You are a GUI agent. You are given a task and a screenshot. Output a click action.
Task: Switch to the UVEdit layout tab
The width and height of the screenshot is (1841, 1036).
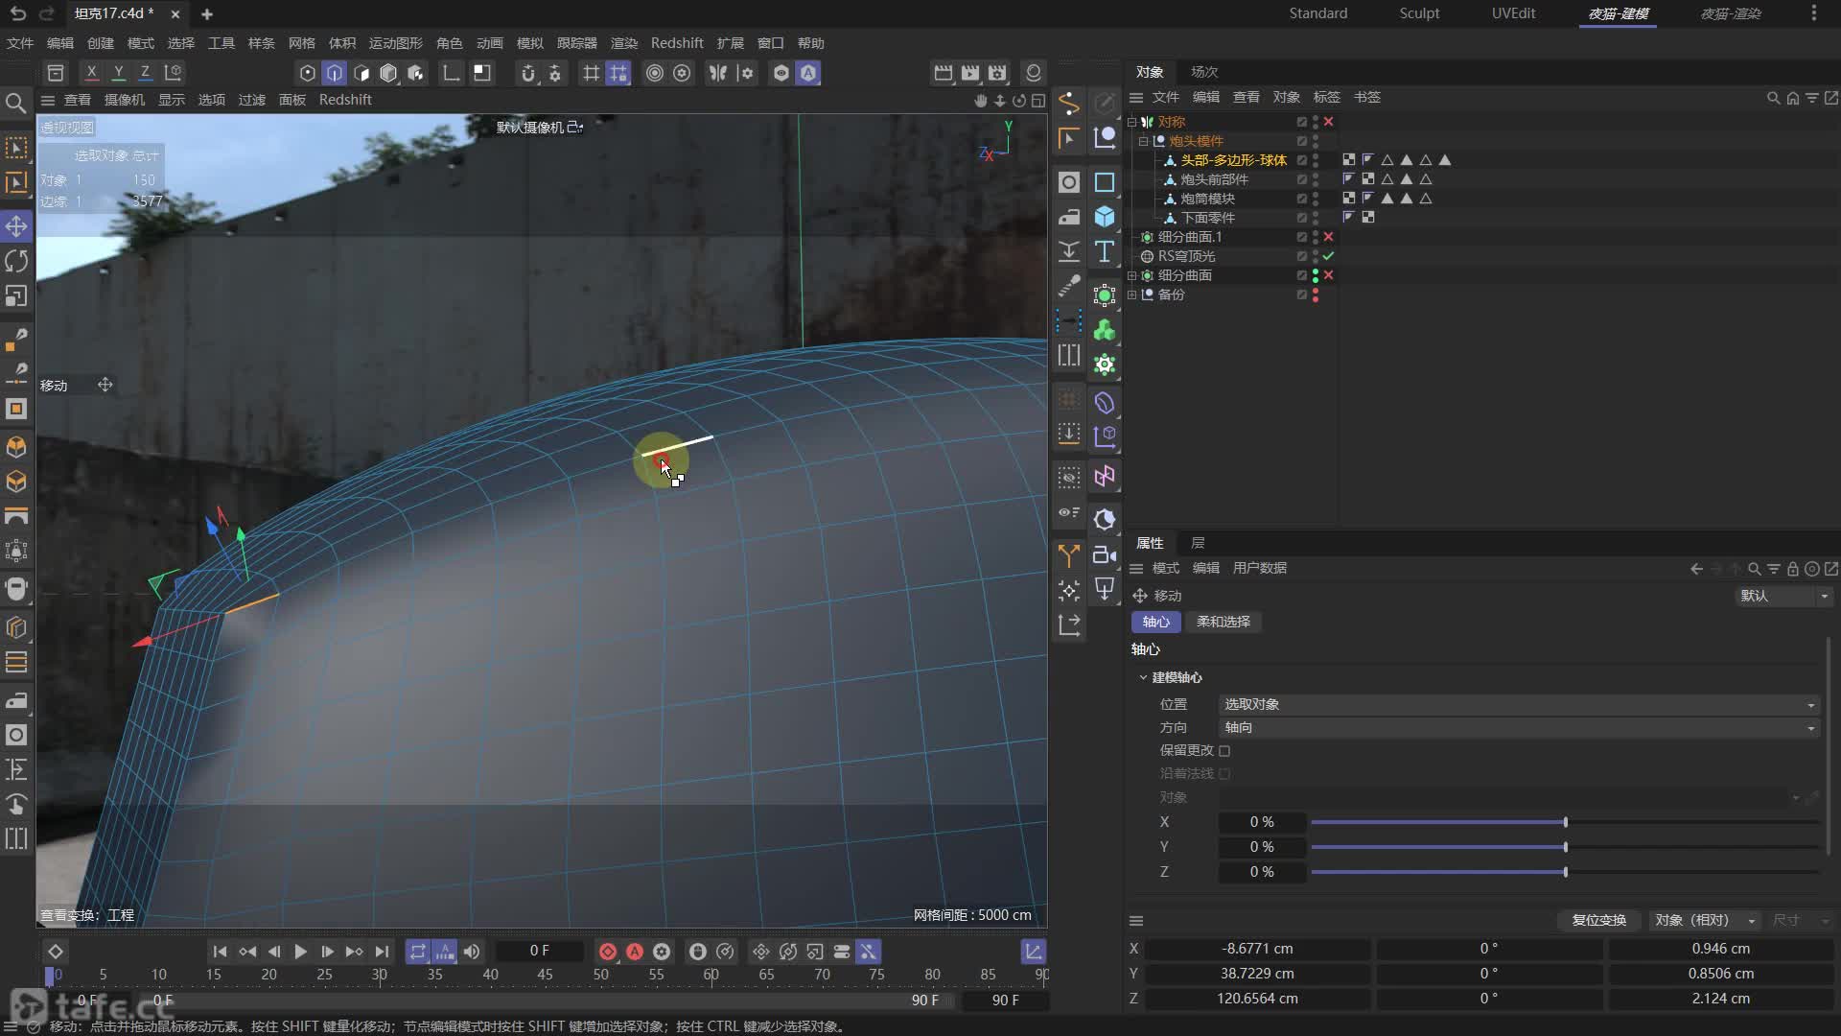pyautogui.click(x=1513, y=13)
